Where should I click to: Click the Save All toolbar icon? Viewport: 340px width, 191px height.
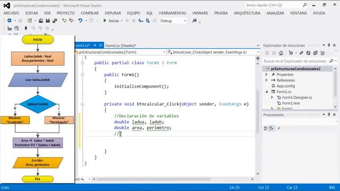pyautogui.click(x=55, y=21)
